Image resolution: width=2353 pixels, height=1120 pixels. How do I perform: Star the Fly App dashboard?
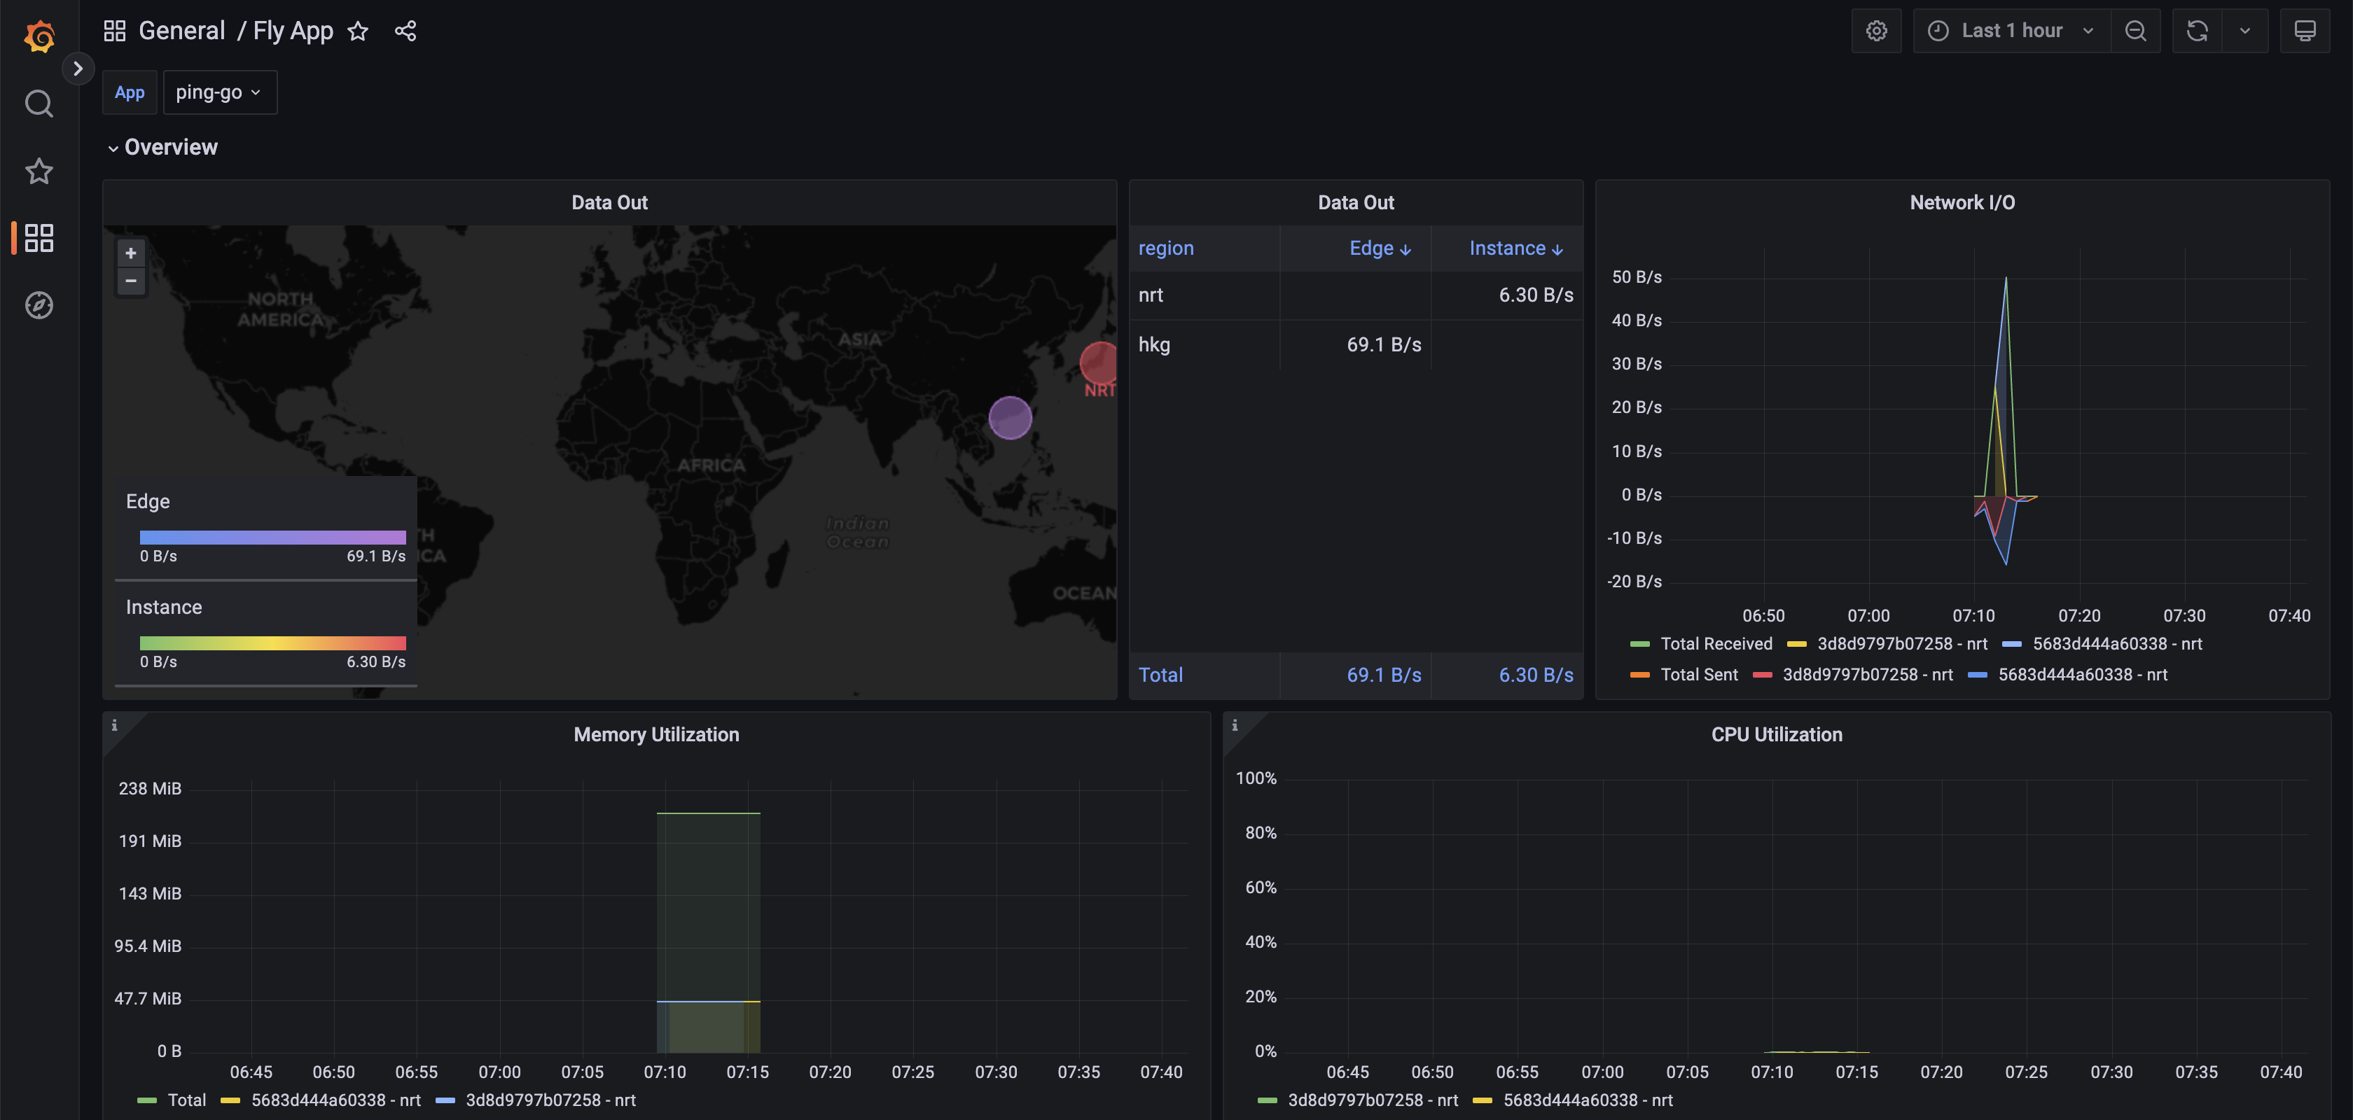tap(358, 32)
